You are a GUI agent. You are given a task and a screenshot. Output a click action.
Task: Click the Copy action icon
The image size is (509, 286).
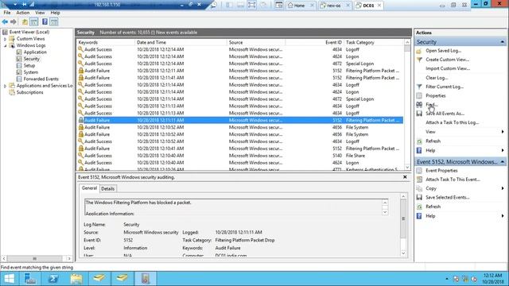coord(419,188)
